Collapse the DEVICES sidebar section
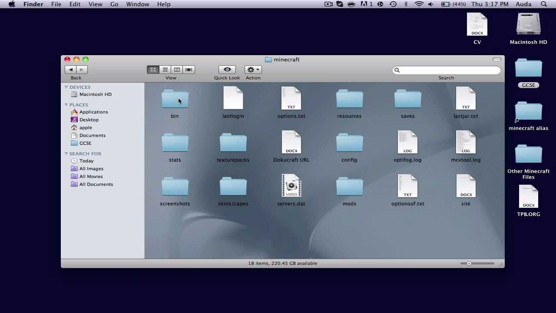Screen dimensions: 556x313 tap(66, 87)
